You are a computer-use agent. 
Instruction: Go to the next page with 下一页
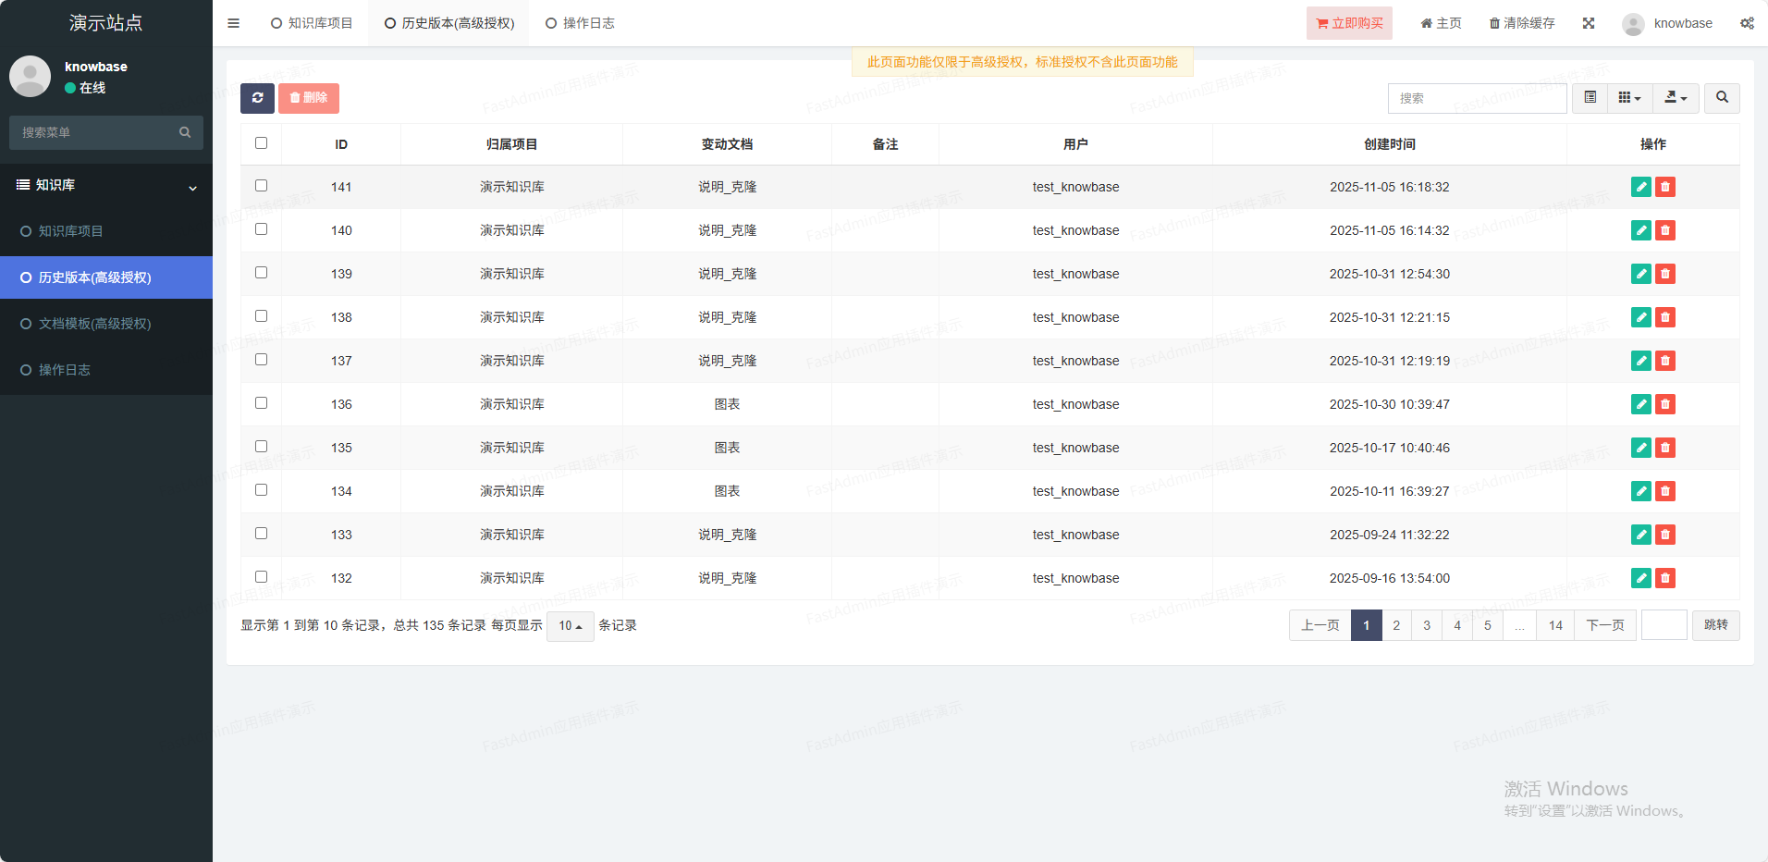click(x=1604, y=625)
